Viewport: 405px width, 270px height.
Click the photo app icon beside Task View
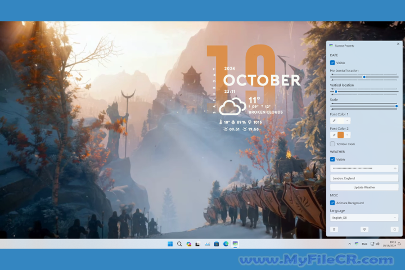click(x=207, y=244)
